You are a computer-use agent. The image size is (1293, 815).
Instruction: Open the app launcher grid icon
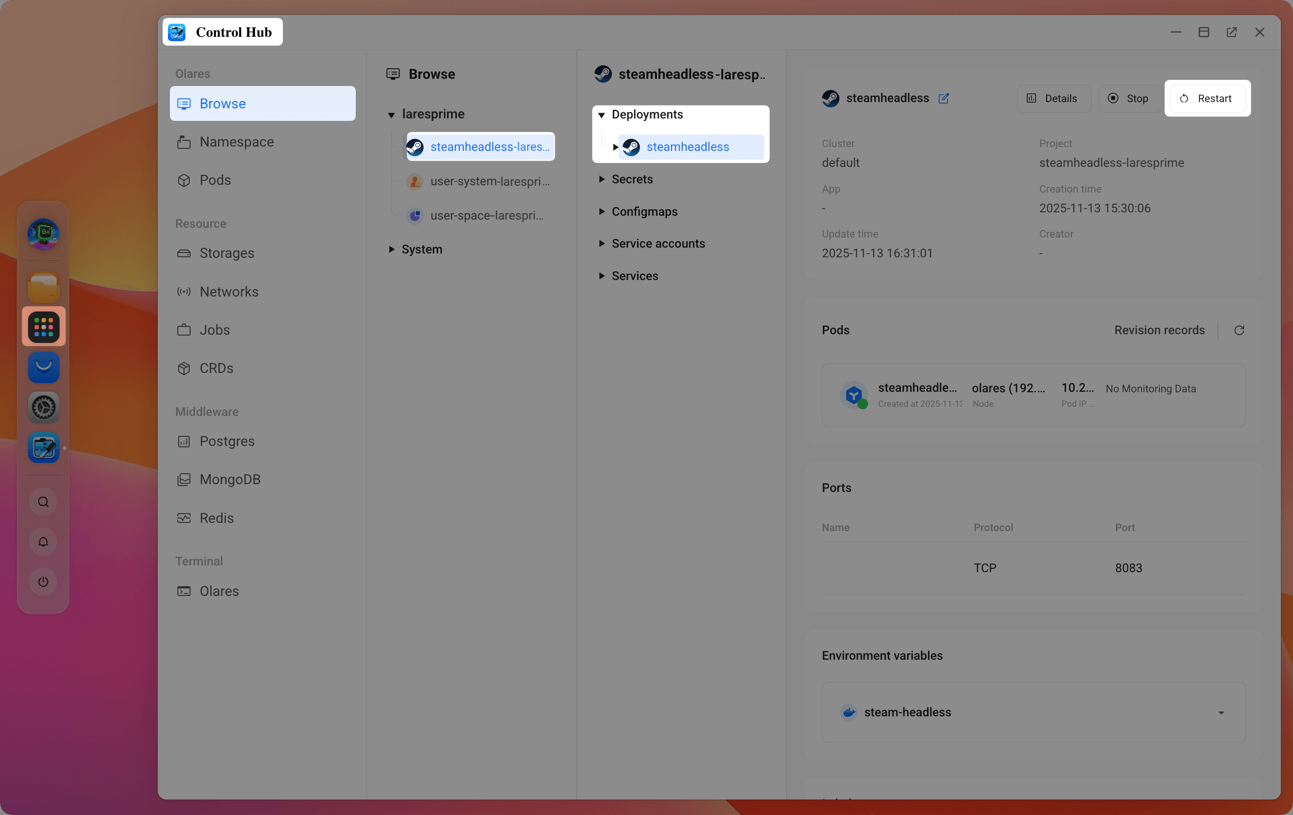(x=44, y=327)
